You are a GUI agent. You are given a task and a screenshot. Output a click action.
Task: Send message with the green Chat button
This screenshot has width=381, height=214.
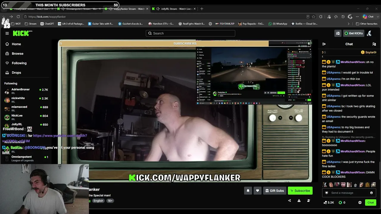371,203
